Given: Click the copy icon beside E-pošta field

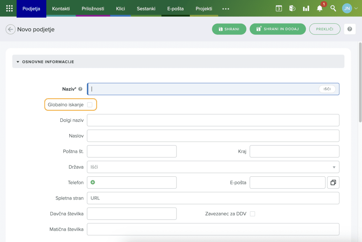Looking at the screenshot, I should [x=333, y=183].
